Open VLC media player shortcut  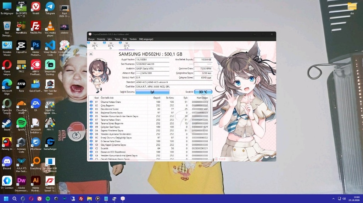(50, 29)
